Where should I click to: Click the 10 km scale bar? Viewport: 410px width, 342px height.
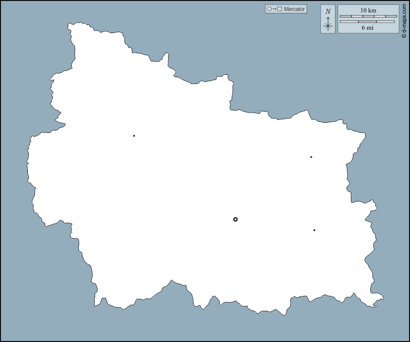coord(368,16)
